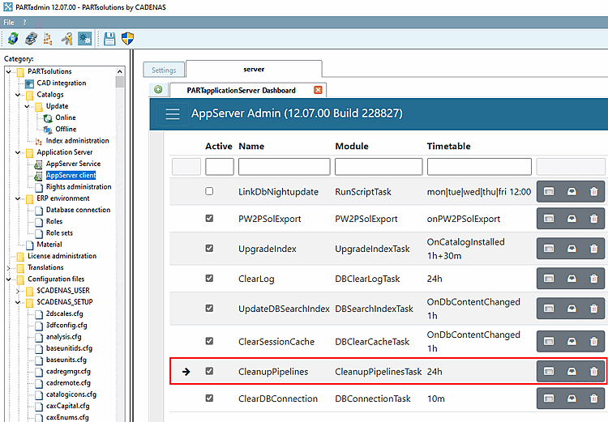Open License administration in the tree
This screenshot has width=608, height=422.
tap(62, 256)
